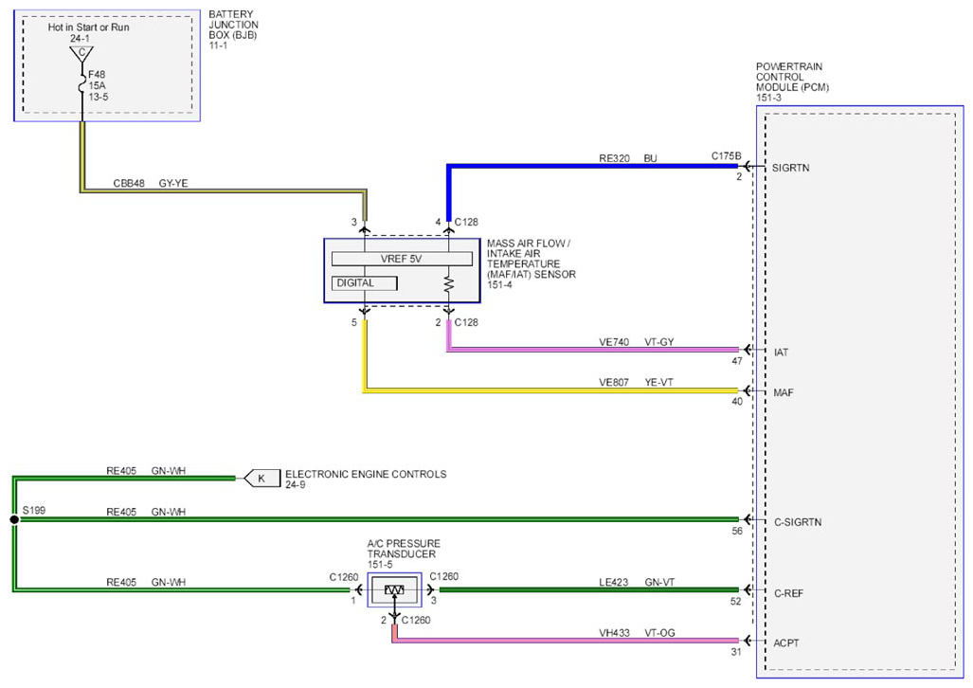Select the yellow VE807 YE-VT wire
973x688 pixels.
tap(551, 390)
